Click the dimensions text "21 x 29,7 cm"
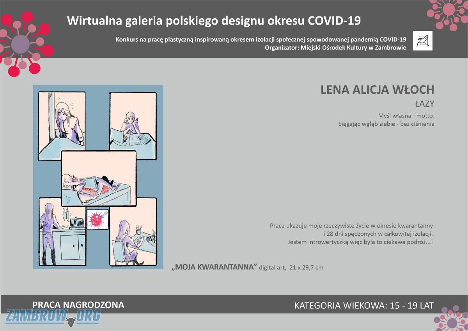The width and height of the screenshot is (468, 331). point(307,268)
